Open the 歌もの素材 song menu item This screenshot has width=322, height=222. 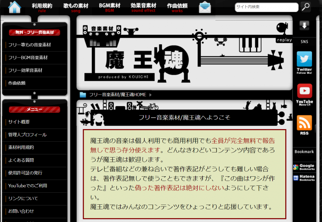76,8
